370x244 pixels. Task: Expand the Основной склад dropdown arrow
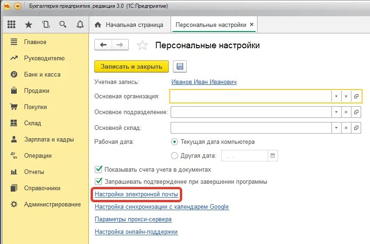(x=336, y=128)
